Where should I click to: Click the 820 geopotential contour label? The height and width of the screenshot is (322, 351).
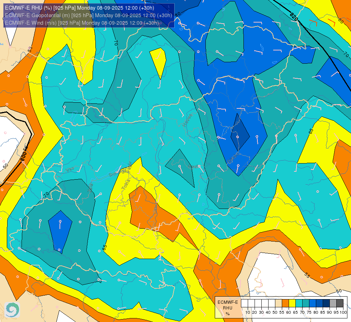[294, 17]
